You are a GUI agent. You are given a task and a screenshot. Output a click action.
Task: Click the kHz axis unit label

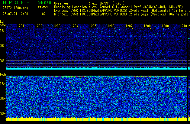tap(3, 24)
